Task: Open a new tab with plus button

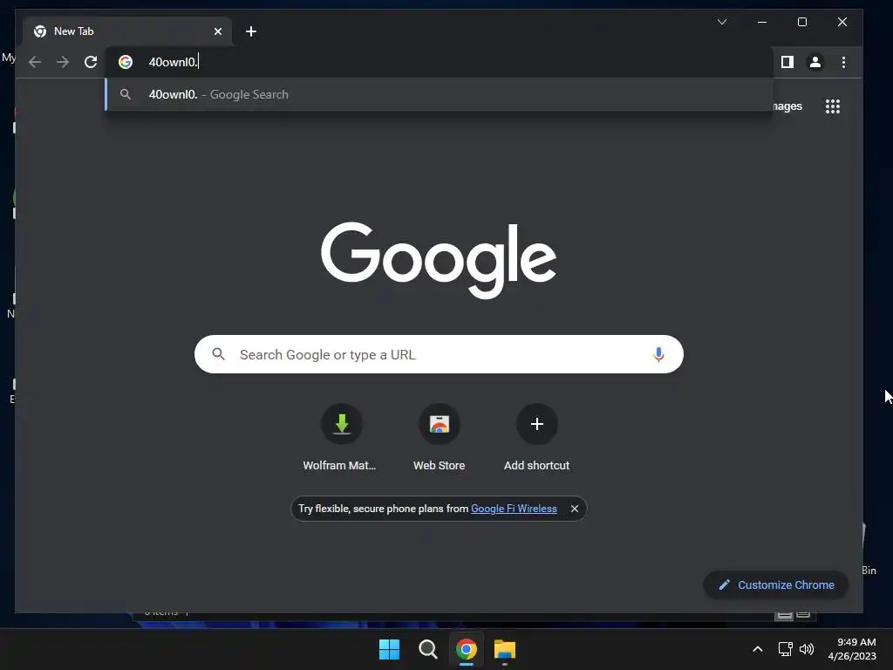Action: pyautogui.click(x=251, y=31)
